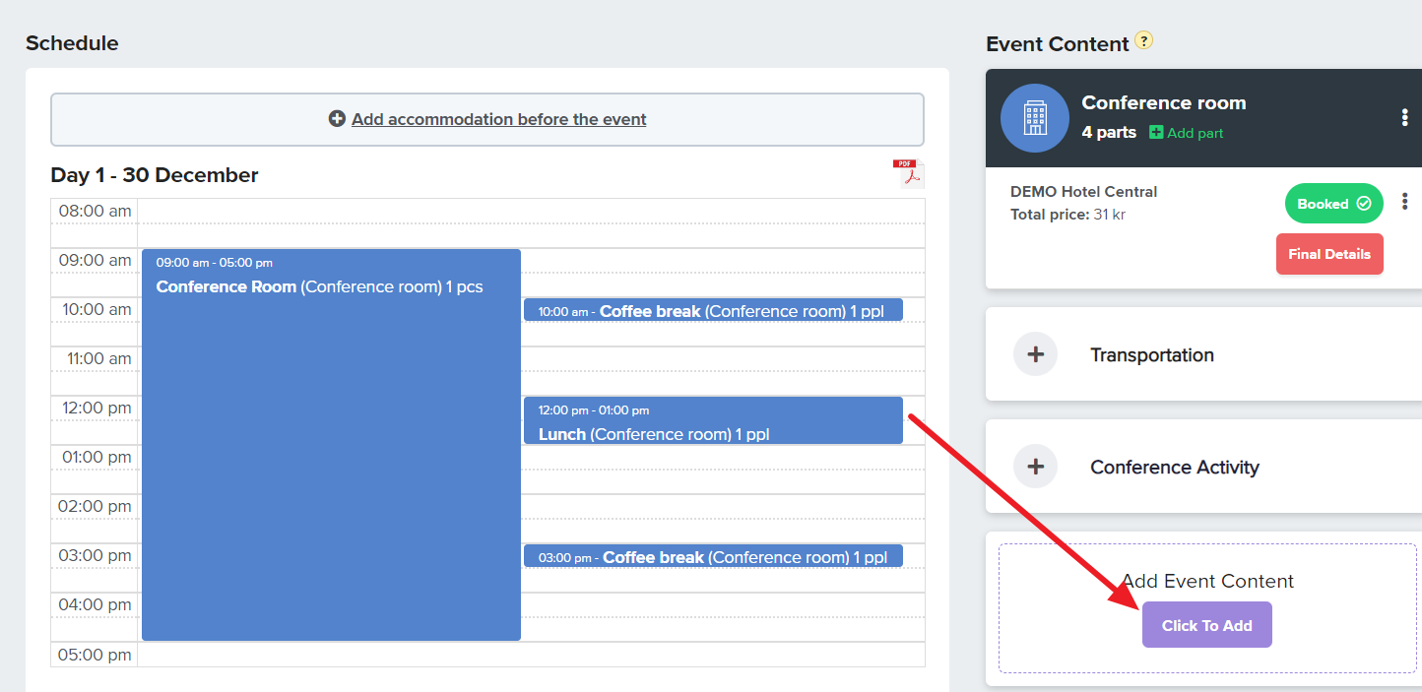Click the Conference room card title
Viewport: 1422px width, 692px height.
1164,102
